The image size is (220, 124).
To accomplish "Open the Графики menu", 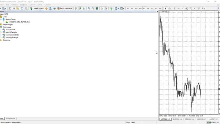I will (23, 5).
